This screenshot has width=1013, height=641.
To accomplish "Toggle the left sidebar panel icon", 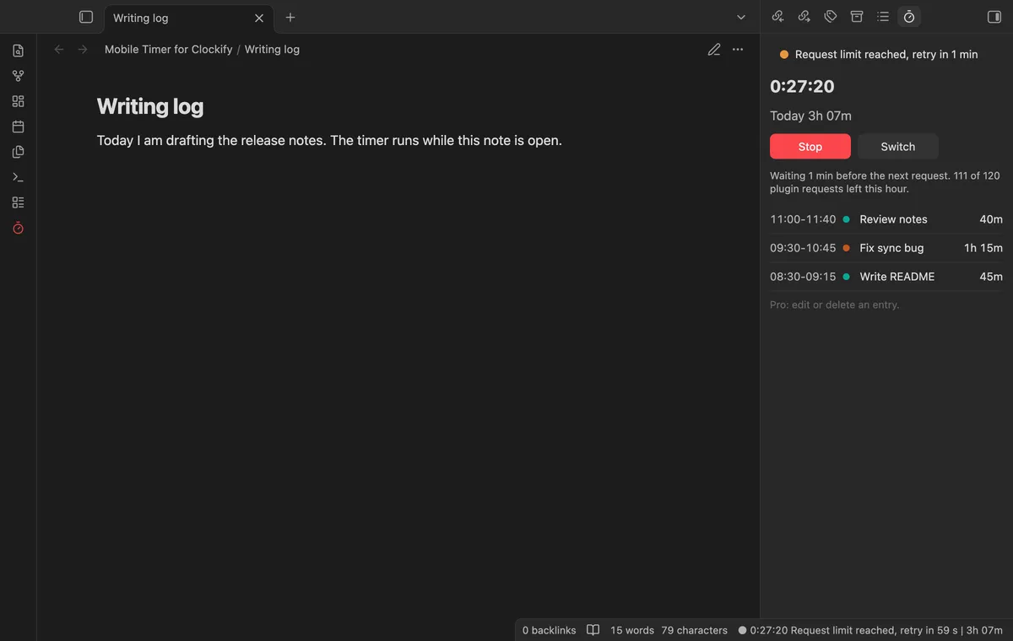I will 86,17.
